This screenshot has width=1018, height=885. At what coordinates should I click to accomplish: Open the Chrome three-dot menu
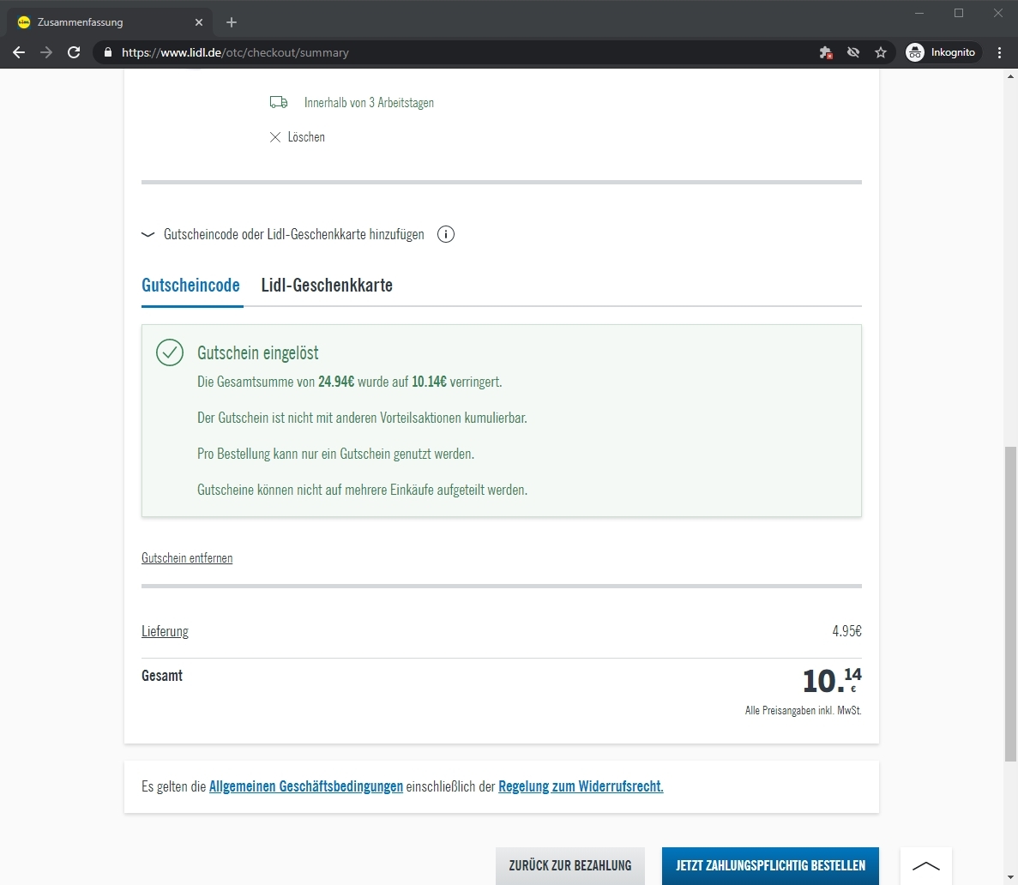pyautogui.click(x=1000, y=52)
